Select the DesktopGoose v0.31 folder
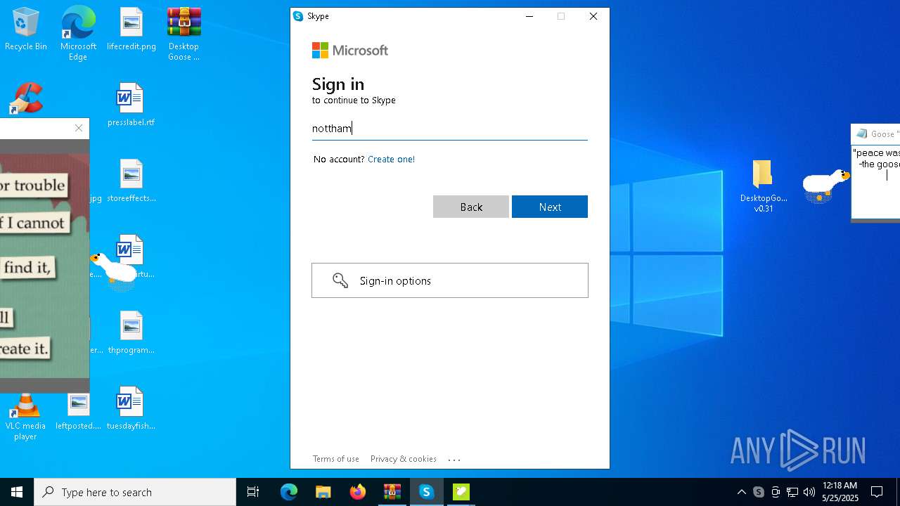The width and height of the screenshot is (900, 506). [x=764, y=186]
